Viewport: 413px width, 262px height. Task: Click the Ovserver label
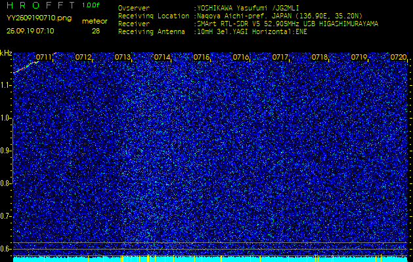pyautogui.click(x=134, y=8)
